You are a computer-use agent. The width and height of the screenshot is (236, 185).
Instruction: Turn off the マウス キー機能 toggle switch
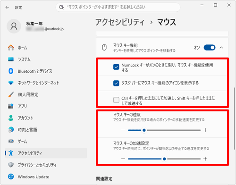(x=210, y=48)
